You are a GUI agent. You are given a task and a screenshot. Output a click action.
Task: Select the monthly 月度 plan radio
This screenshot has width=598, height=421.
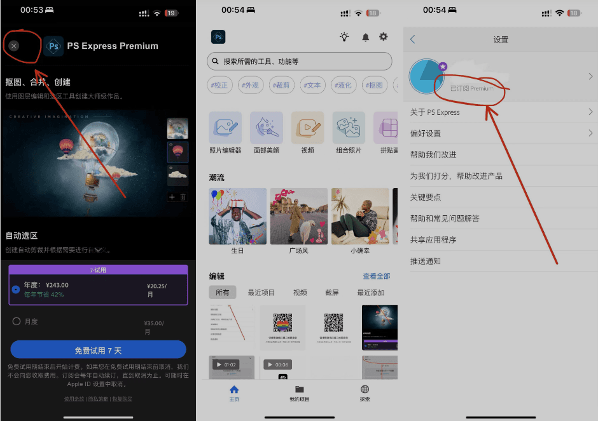tap(17, 321)
